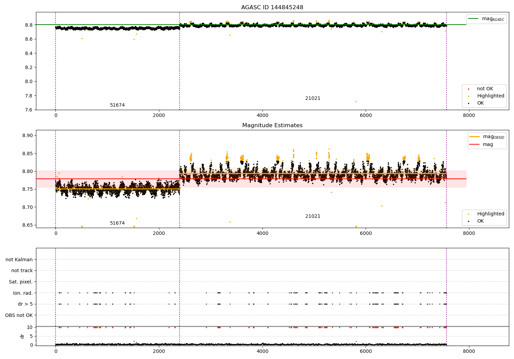The width and height of the screenshot is (514, 359).
Task: Click y-axis tick "7.8" in top plot
Action: click(x=29, y=96)
